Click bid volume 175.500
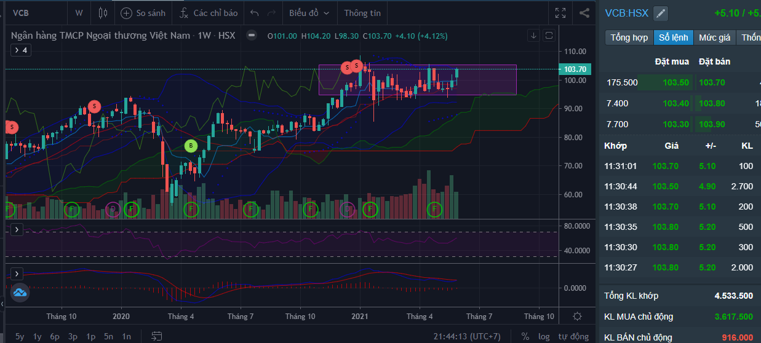Image resolution: width=761 pixels, height=343 pixels. 622,82
